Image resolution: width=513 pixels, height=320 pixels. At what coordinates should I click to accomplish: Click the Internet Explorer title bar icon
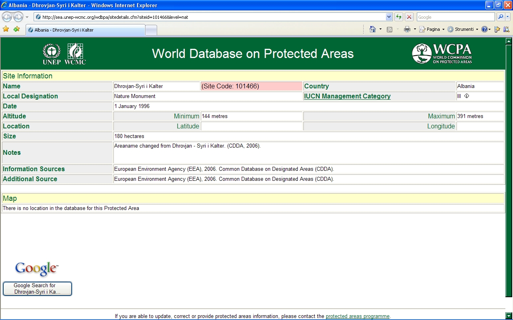[x=4, y=5]
